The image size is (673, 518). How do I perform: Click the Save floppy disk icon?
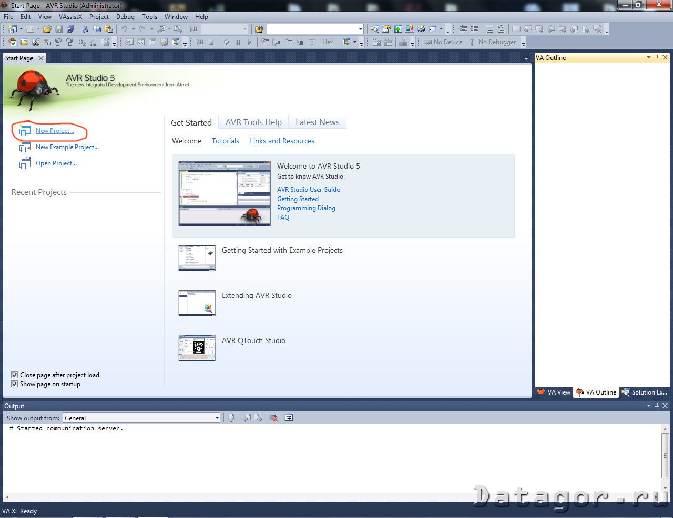[59, 29]
